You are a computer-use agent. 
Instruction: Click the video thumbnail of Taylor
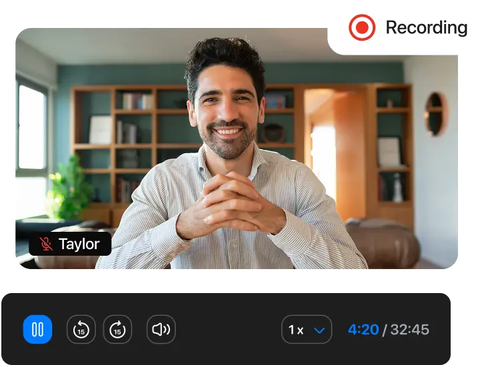237,149
